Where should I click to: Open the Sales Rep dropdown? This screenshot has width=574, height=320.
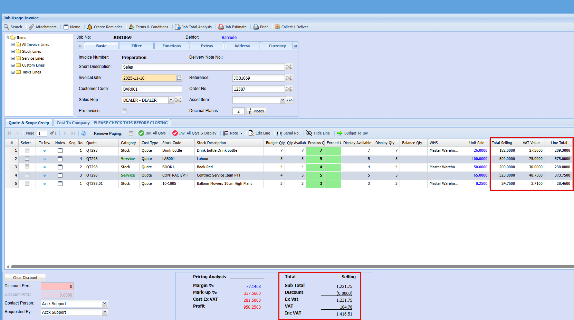click(171, 100)
